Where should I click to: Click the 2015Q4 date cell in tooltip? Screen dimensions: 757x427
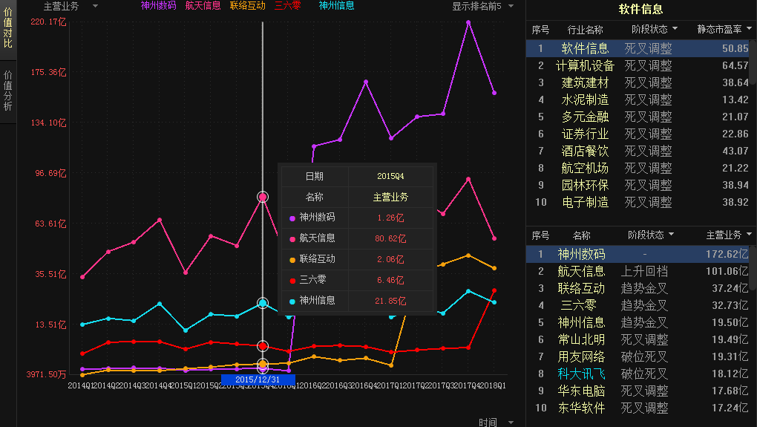pyautogui.click(x=390, y=176)
